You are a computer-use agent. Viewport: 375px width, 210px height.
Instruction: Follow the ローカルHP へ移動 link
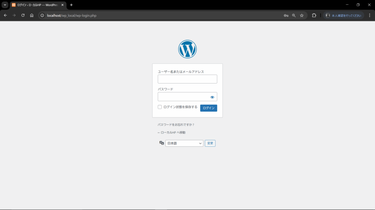click(x=171, y=132)
